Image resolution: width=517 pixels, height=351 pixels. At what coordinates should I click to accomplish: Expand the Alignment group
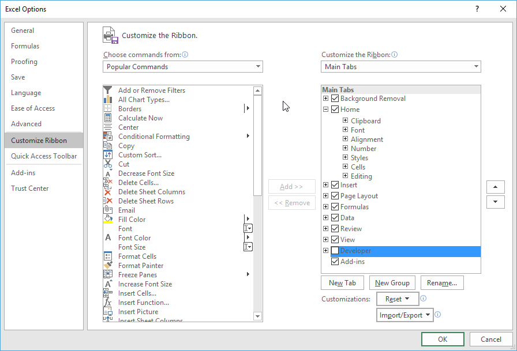(x=345, y=139)
